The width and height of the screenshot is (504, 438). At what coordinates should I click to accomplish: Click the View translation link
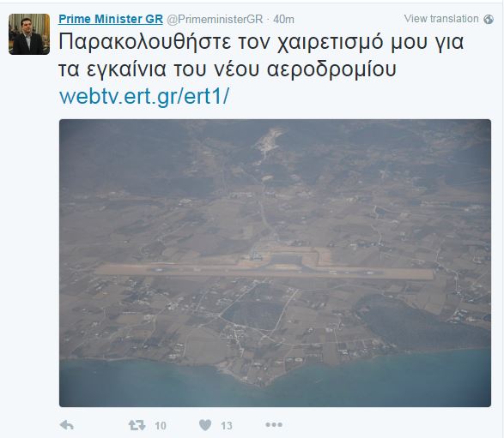441,19
